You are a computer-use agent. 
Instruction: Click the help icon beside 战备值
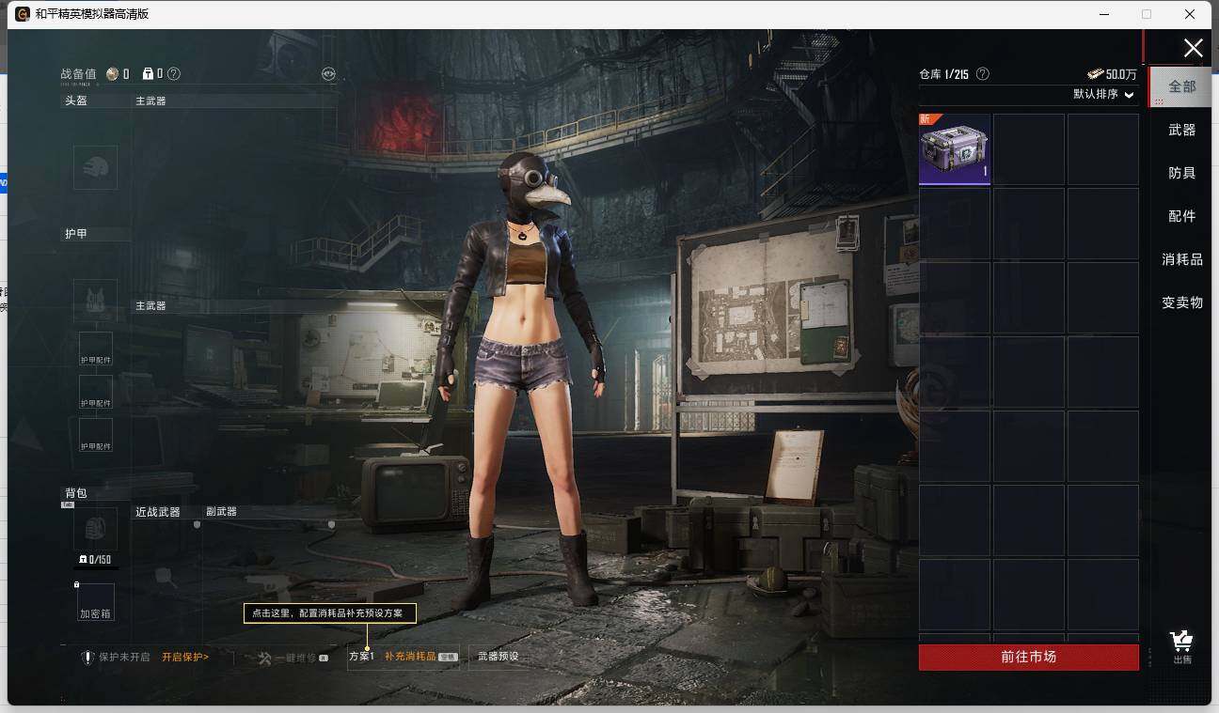pyautogui.click(x=174, y=73)
